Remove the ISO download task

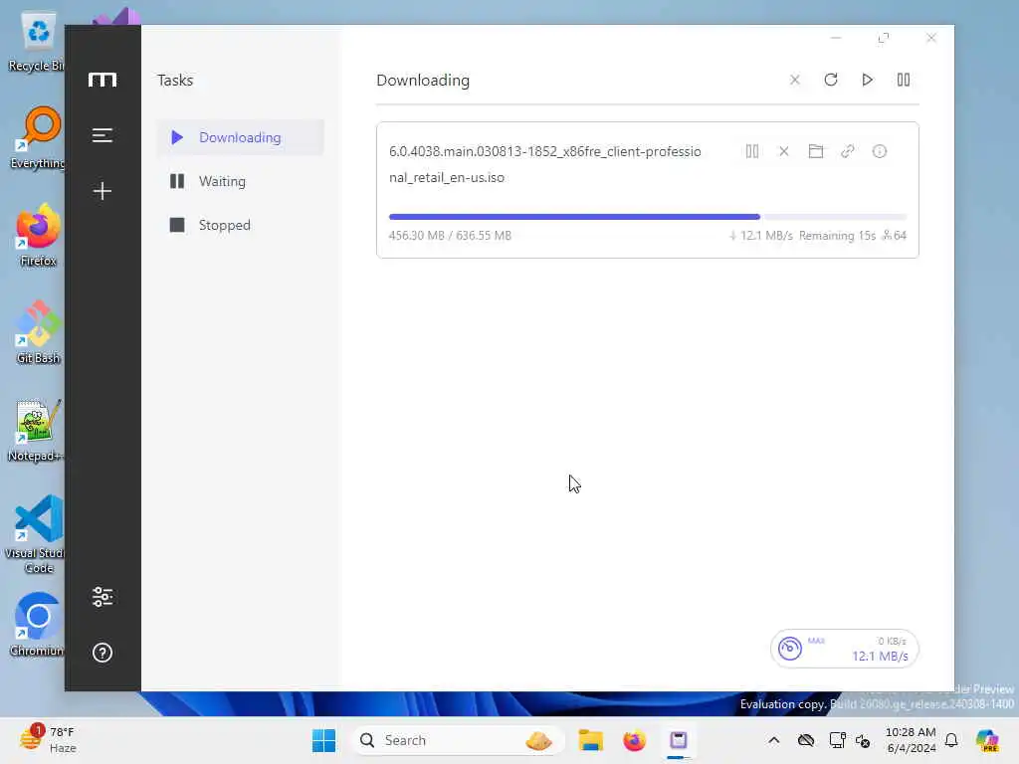click(x=784, y=151)
